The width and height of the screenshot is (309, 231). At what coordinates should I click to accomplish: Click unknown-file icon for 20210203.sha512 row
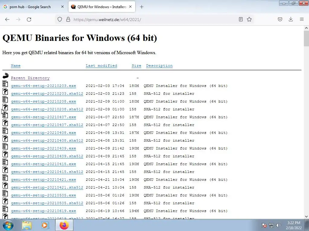tap(5, 91)
